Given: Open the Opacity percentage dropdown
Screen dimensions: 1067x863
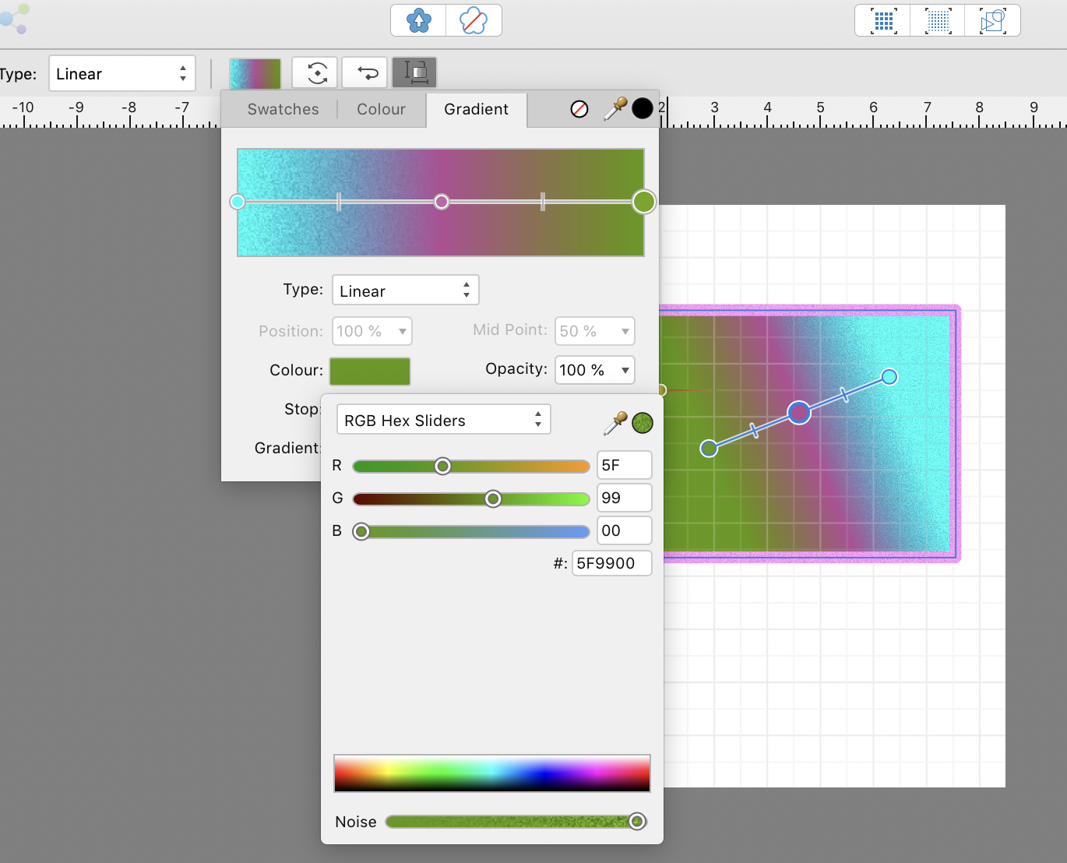Looking at the screenshot, I should (x=594, y=370).
